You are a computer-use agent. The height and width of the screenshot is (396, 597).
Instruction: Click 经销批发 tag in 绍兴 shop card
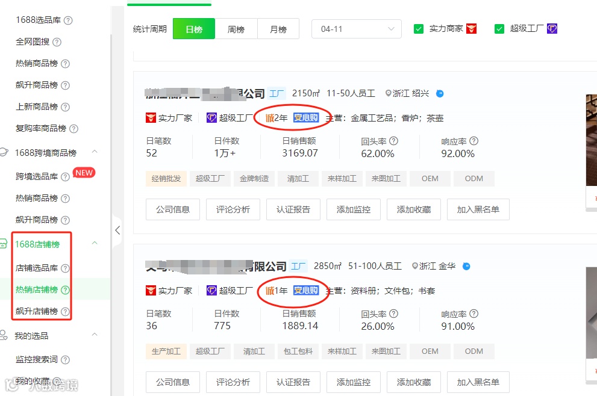(166, 179)
